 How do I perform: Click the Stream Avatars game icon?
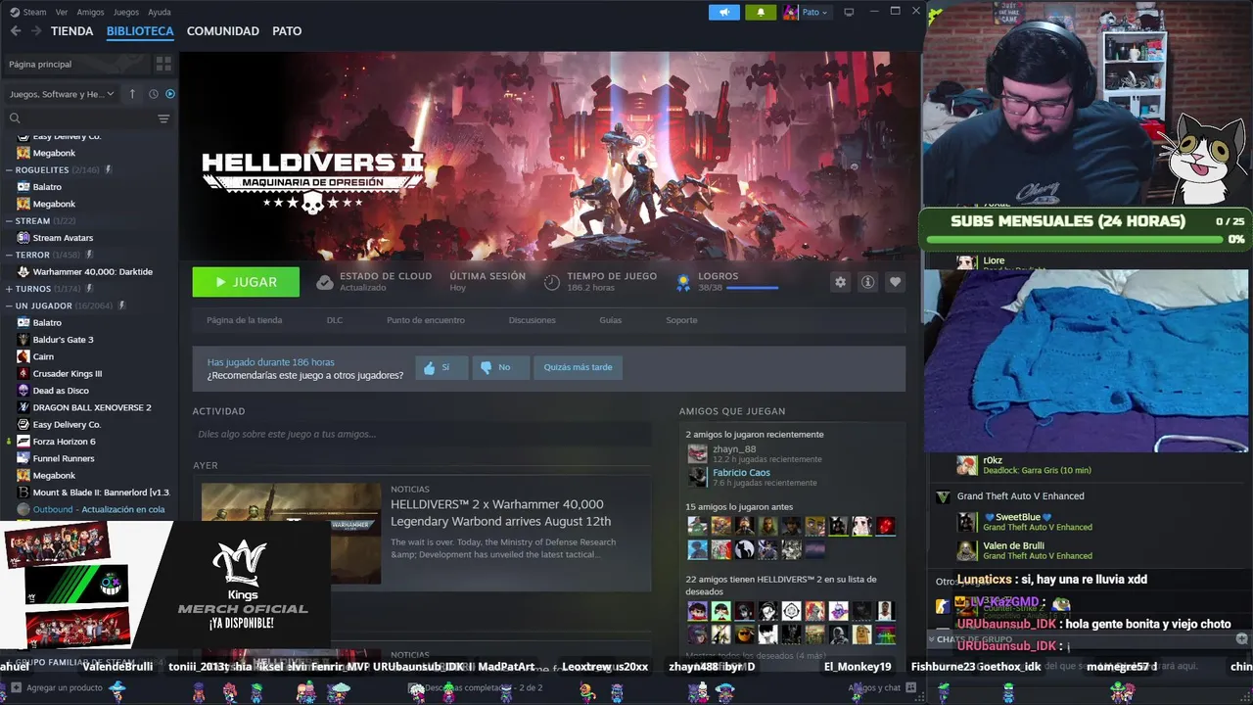pyautogui.click(x=23, y=238)
